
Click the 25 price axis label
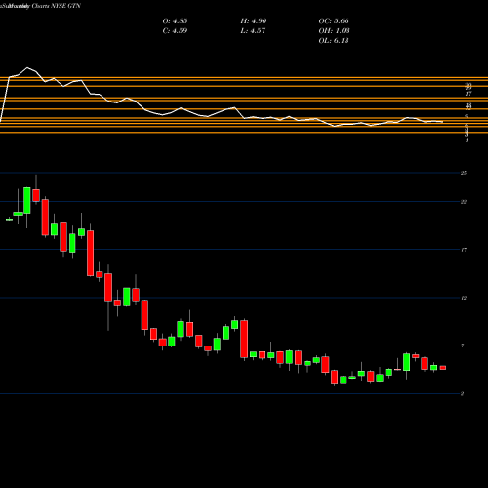tap(464, 173)
